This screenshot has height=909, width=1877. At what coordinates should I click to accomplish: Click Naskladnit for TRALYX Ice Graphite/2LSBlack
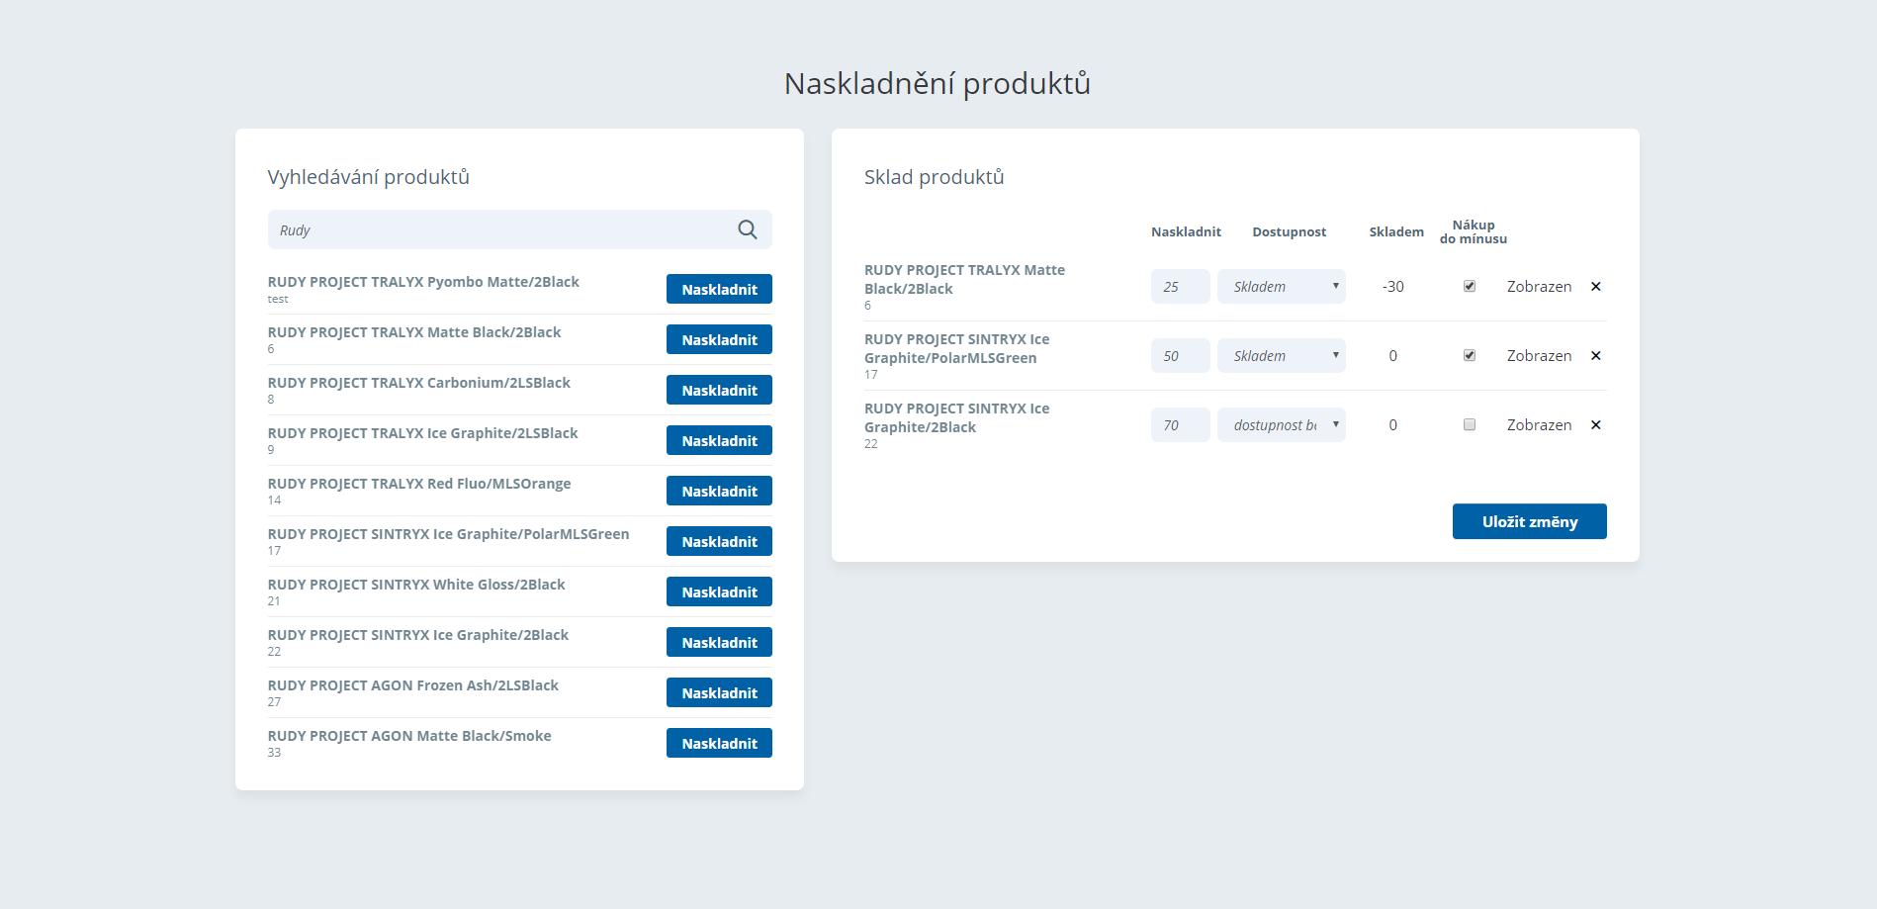pyautogui.click(x=719, y=440)
